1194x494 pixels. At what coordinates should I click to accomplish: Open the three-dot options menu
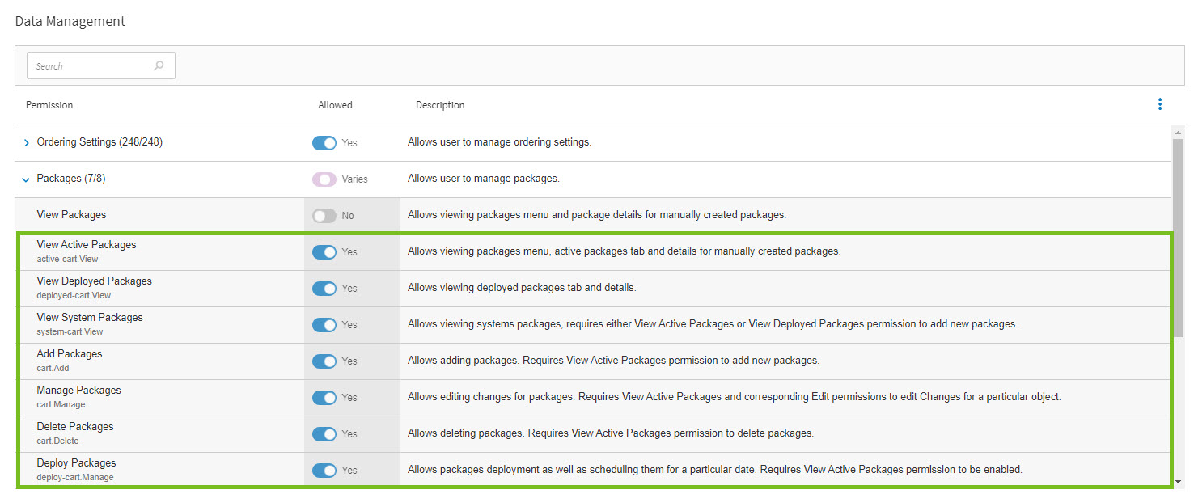tap(1160, 104)
